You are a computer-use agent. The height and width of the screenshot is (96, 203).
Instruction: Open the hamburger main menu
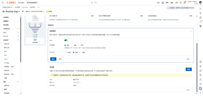pyautogui.click(x=3, y=3)
